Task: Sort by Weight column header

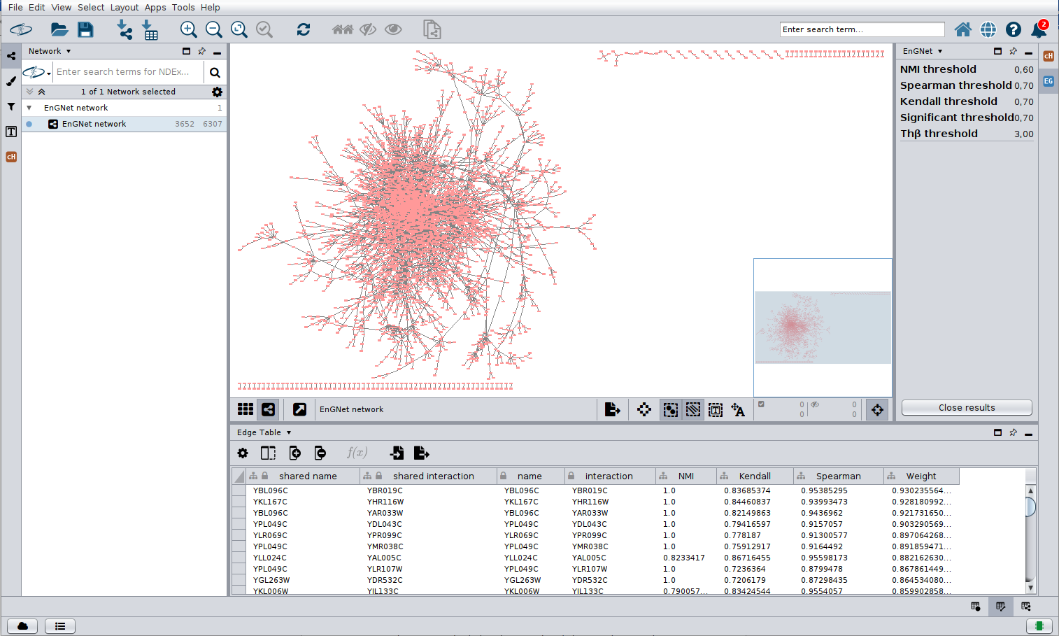Action: [921, 476]
